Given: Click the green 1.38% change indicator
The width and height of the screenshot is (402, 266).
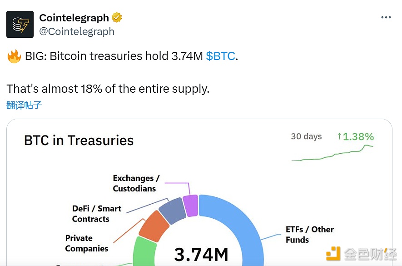Looking at the screenshot, I should (355, 136).
